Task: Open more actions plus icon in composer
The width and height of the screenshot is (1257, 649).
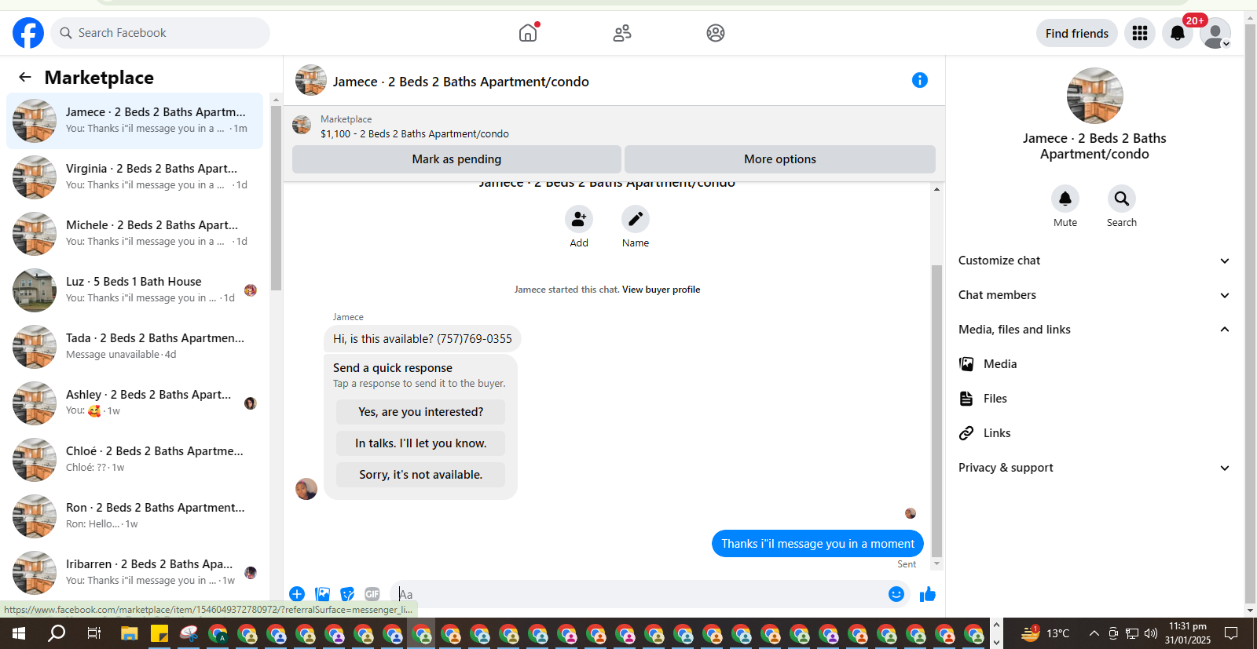Action: point(297,594)
